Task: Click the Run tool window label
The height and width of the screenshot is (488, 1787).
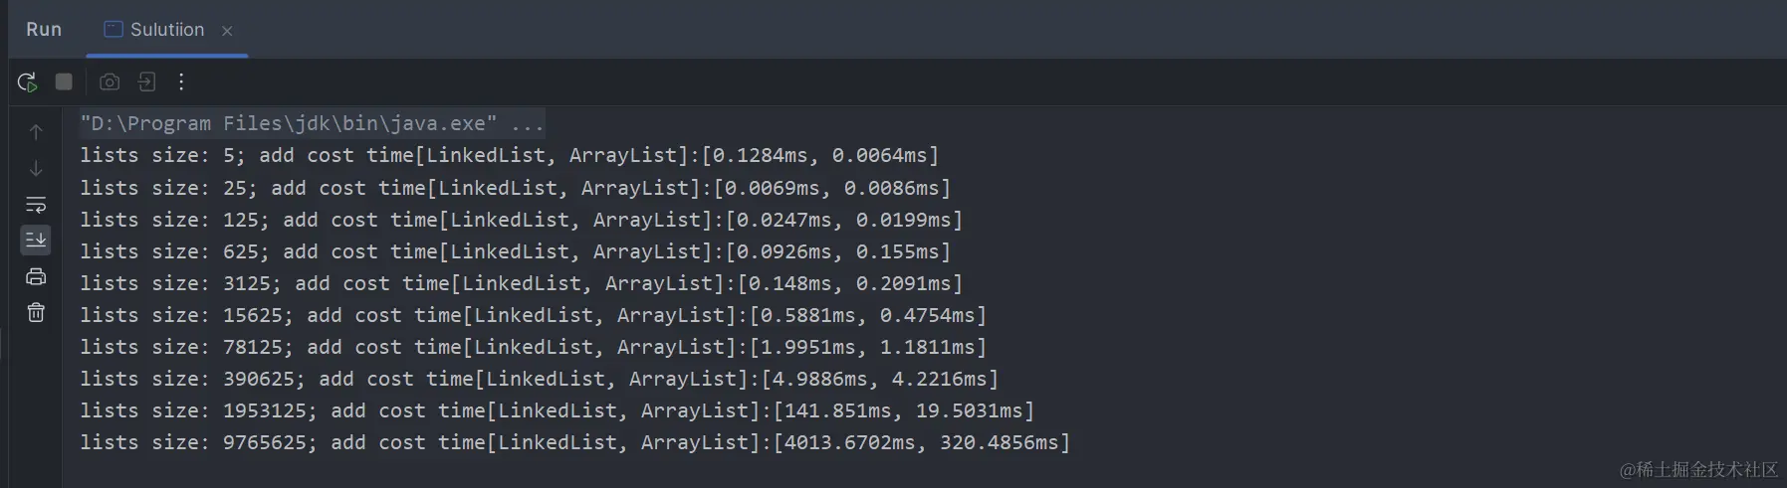Action: 44,30
